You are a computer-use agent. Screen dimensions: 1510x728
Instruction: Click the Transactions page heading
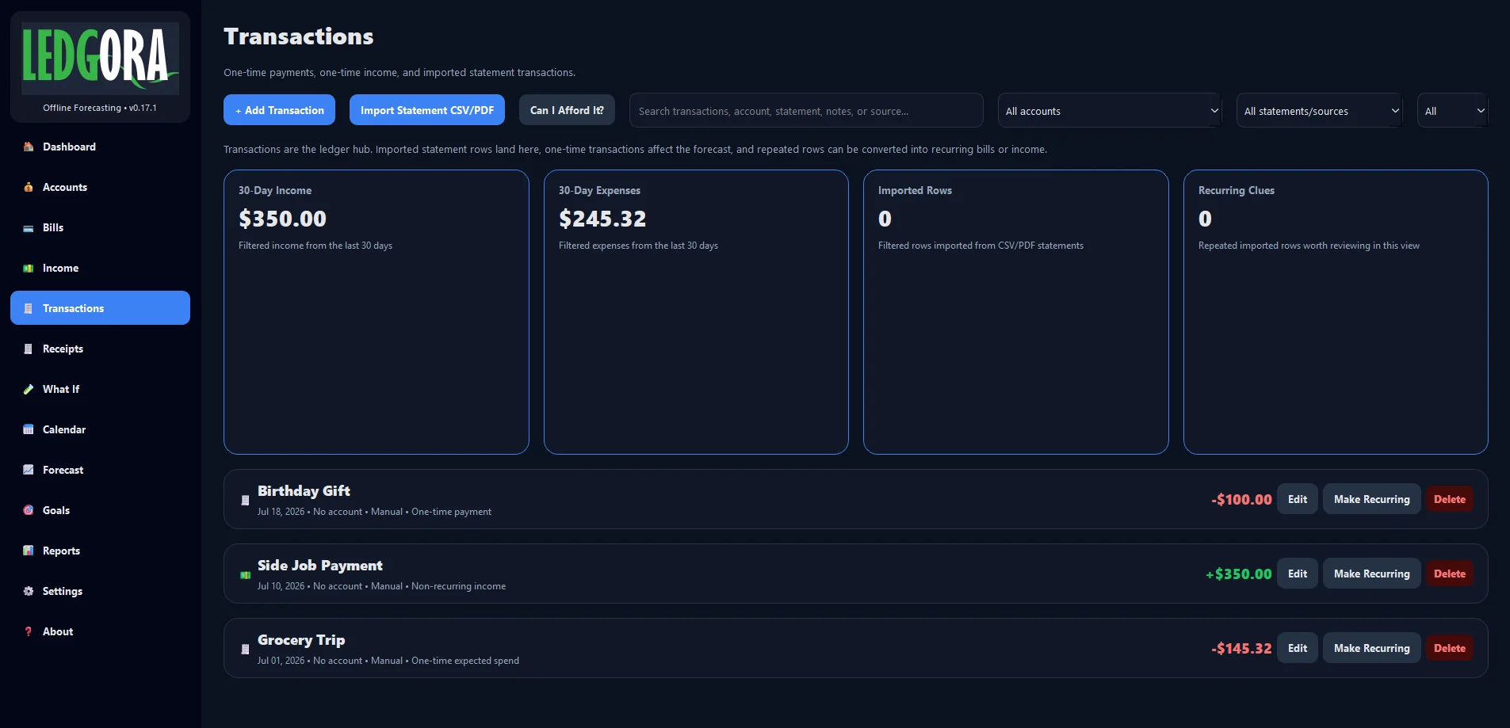click(x=299, y=36)
